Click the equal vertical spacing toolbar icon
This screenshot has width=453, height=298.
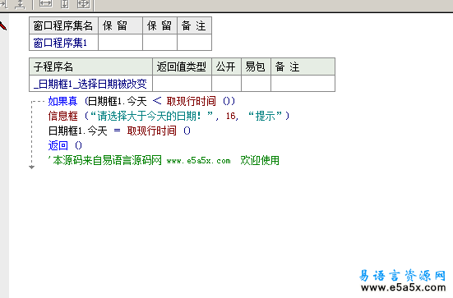20,4
